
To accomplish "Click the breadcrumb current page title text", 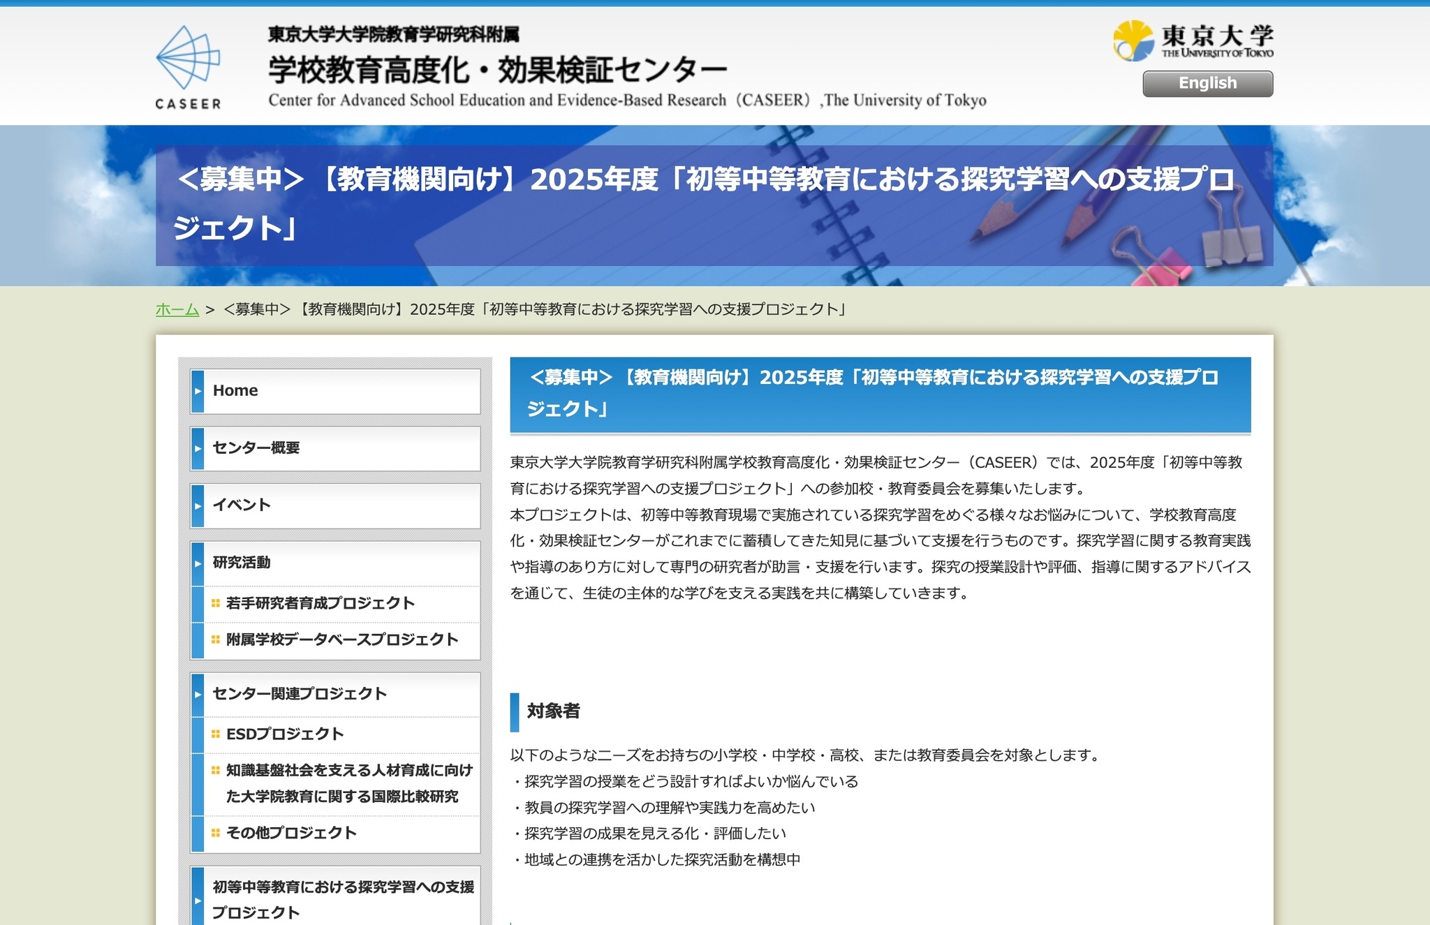I will point(536,309).
